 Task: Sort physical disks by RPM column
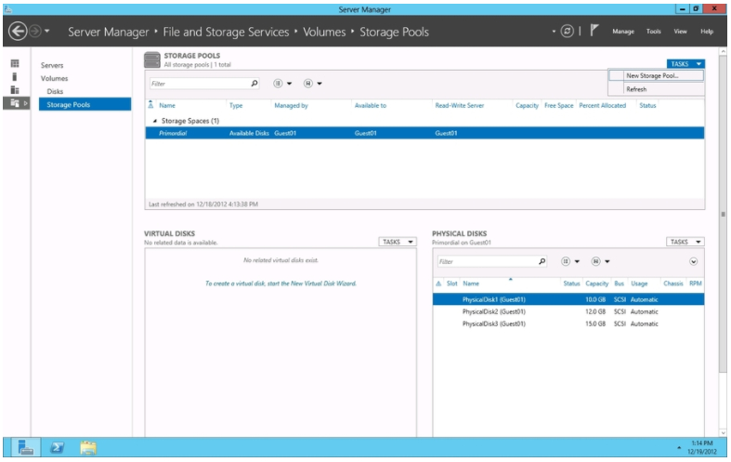click(695, 284)
